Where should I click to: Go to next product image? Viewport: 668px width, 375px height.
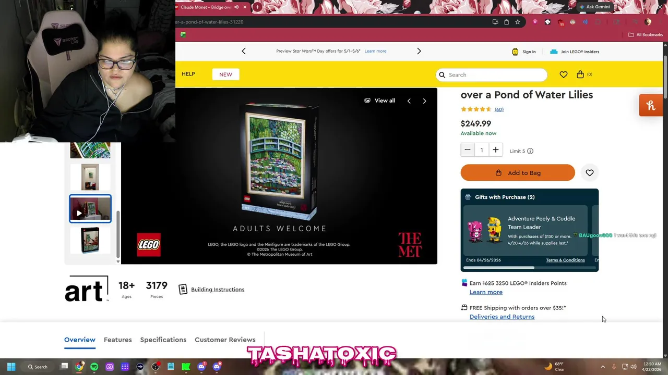[424, 101]
